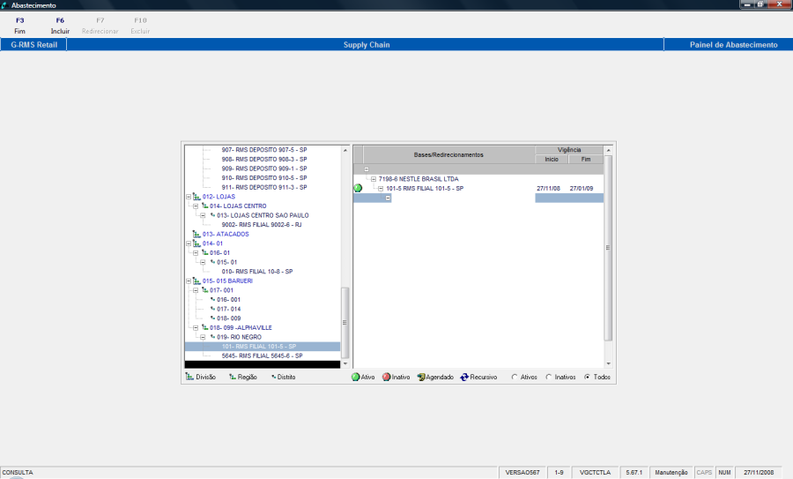Click the F3 Fim toolbar command

tap(19, 26)
